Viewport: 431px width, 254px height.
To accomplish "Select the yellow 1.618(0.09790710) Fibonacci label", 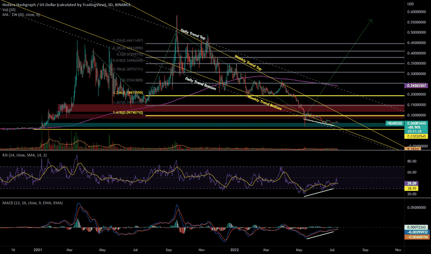I will 128,113.
